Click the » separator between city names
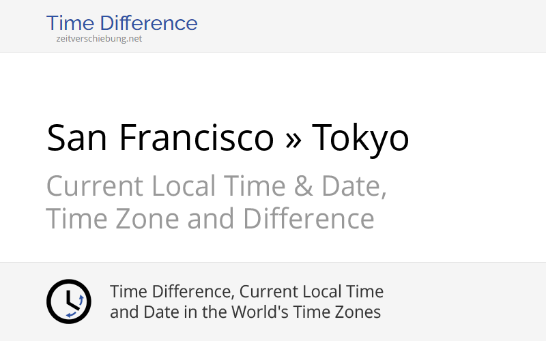 [x=293, y=138]
